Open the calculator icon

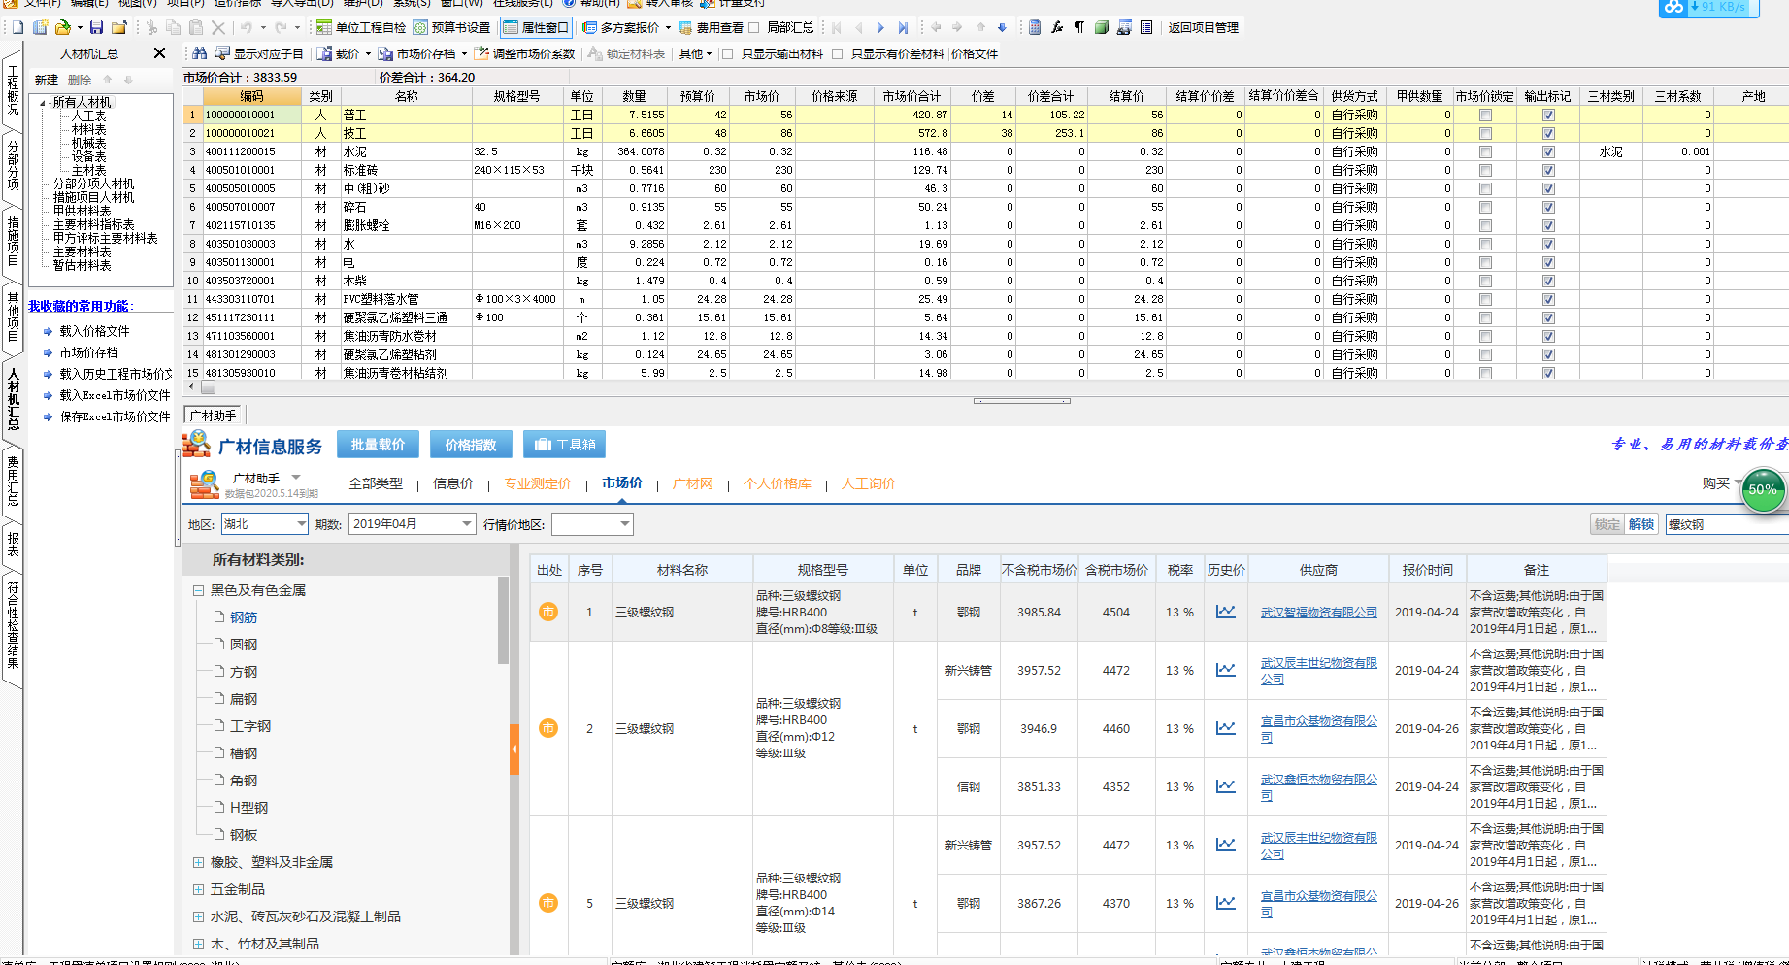(x=1035, y=27)
